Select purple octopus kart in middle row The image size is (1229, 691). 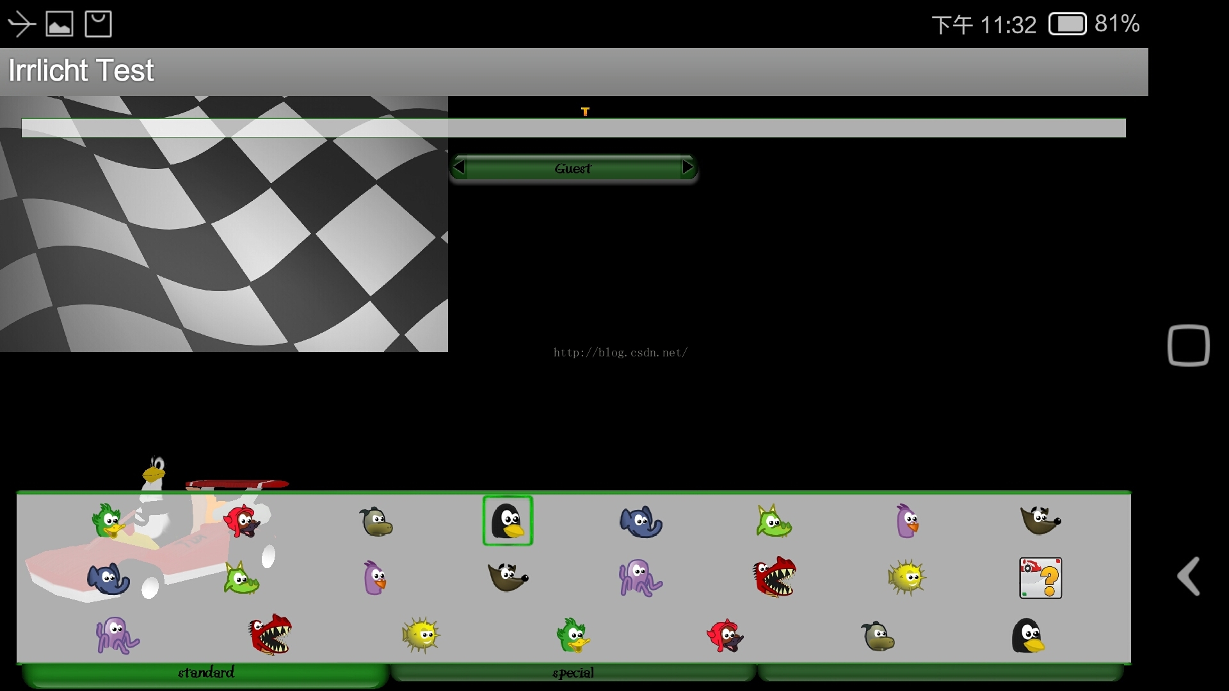[x=641, y=578]
